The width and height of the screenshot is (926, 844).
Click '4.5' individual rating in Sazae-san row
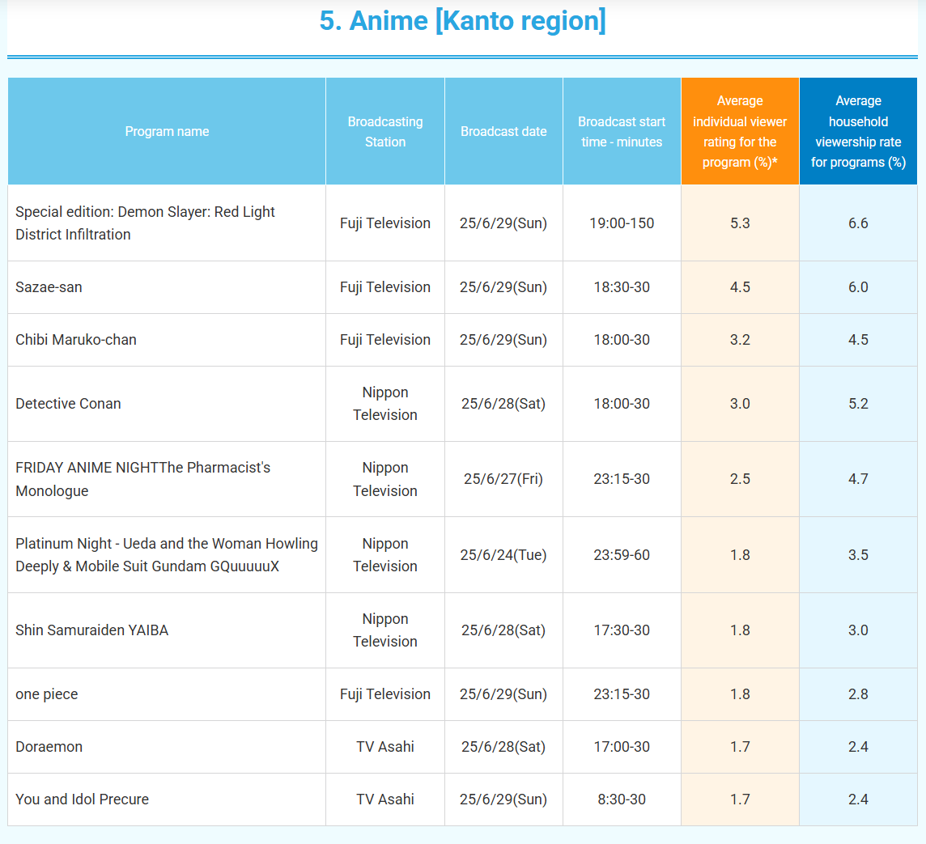click(740, 287)
